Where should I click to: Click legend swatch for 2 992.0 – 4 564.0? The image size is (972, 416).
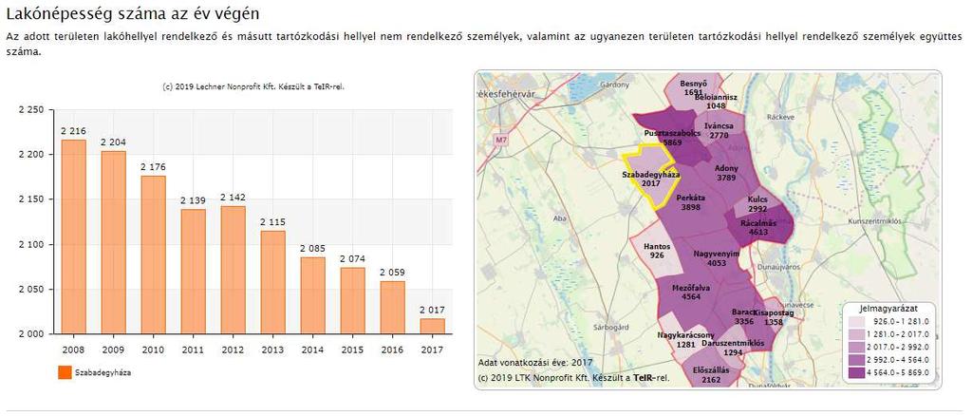tap(857, 360)
